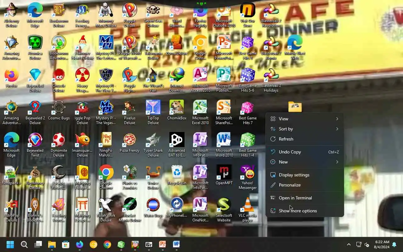Select the Seven Seas Deluxe shortcut
Screen dimensions: 403x252
[x=153, y=15]
